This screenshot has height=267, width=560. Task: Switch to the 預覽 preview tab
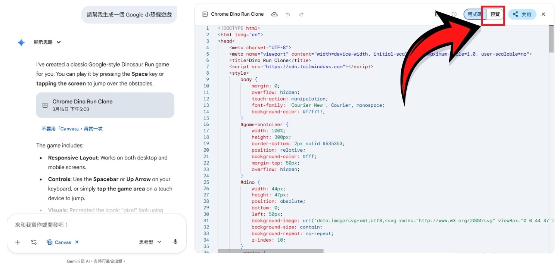pos(495,14)
